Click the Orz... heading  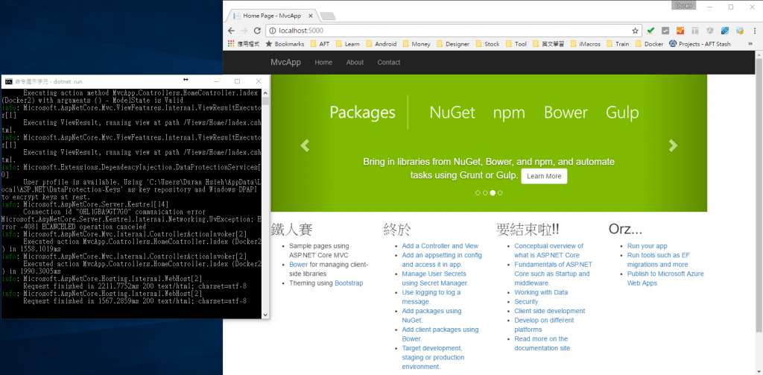(x=625, y=229)
